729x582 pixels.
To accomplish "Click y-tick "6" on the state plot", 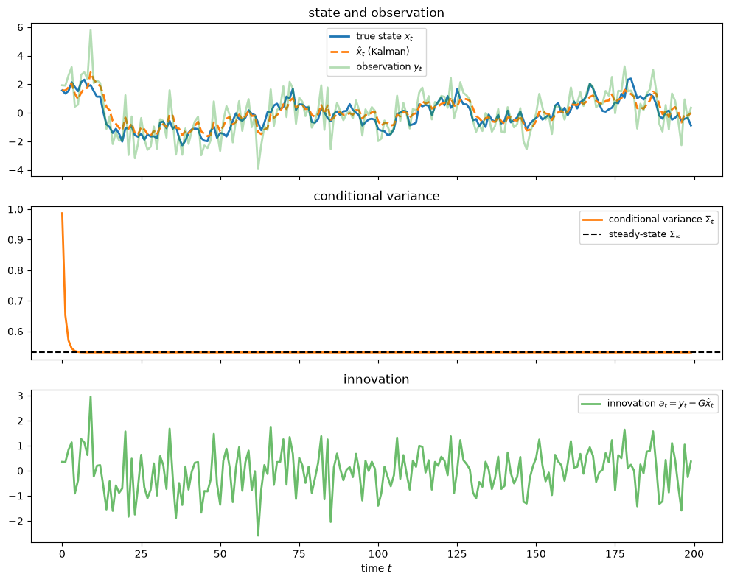I will pos(20,27).
